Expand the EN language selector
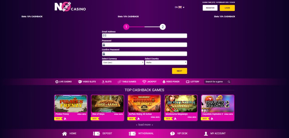289x138 pixels. pos(180,7)
